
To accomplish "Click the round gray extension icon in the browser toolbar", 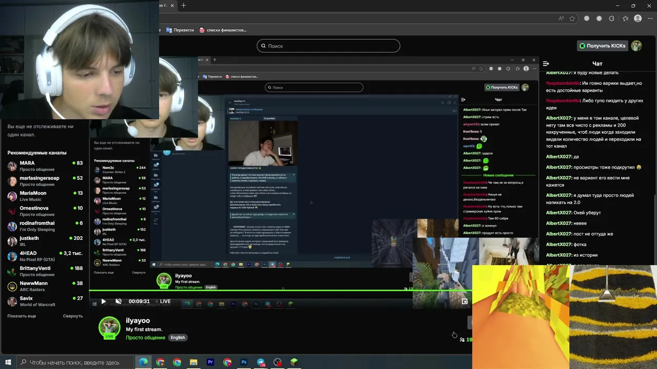I will point(599,18).
